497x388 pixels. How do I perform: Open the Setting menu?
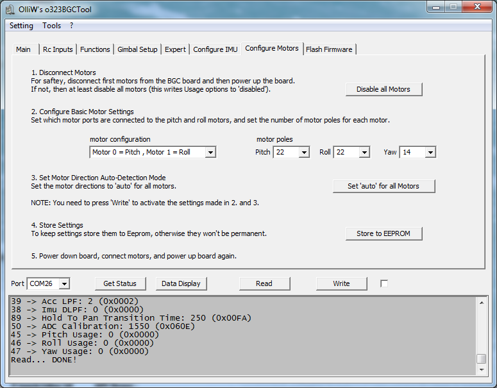pos(21,26)
